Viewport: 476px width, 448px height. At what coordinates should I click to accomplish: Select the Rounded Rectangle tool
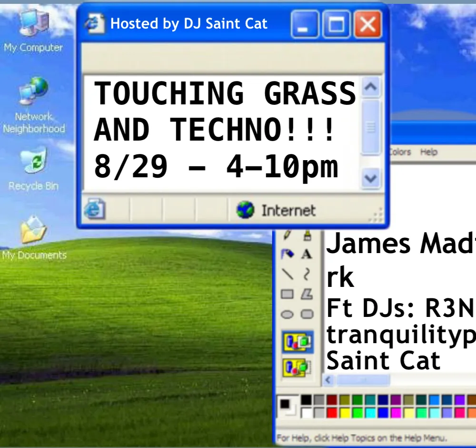[307, 314]
